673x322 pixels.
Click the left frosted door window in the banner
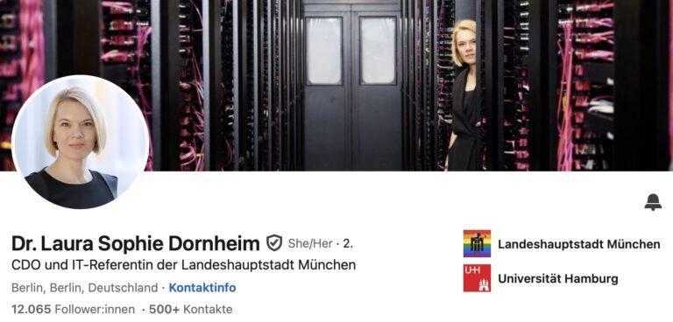pyautogui.click(x=324, y=51)
